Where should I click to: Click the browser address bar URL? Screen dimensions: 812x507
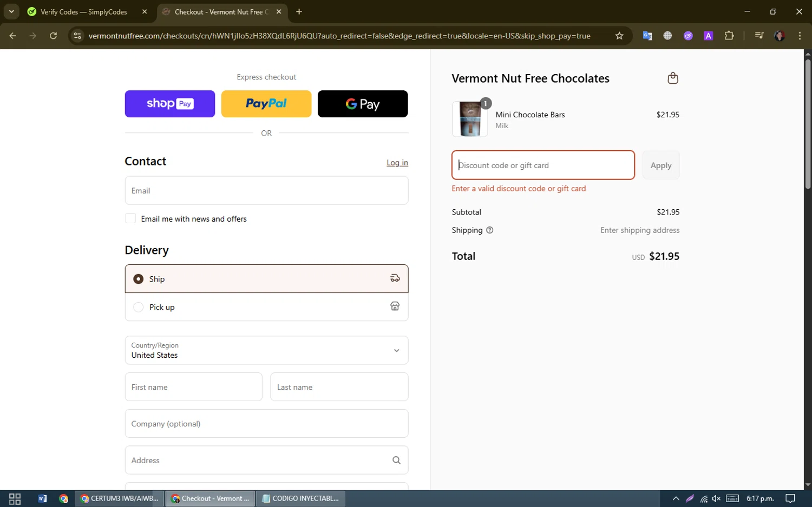pos(339,36)
